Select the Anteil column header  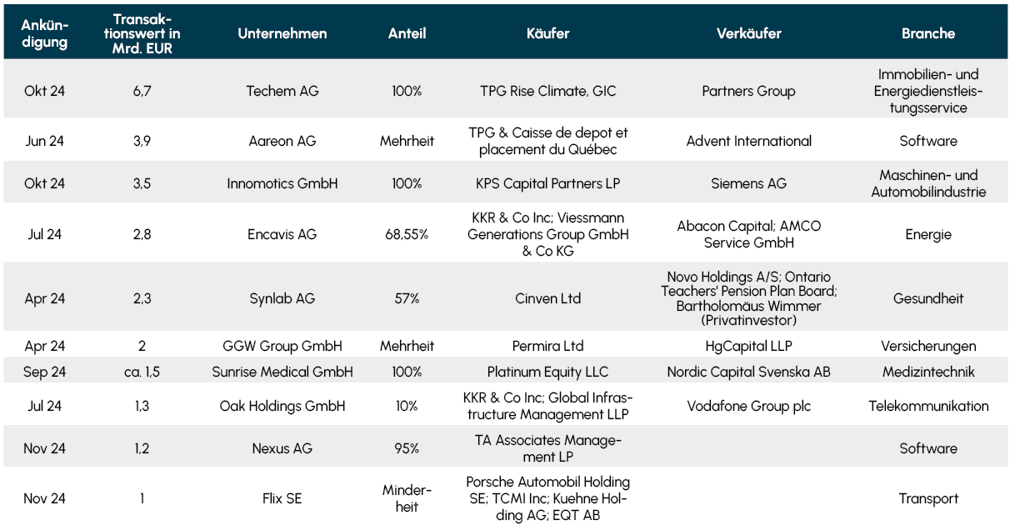tap(407, 34)
